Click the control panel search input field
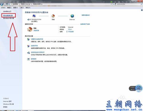143x111 pixels. (x=128, y=4)
